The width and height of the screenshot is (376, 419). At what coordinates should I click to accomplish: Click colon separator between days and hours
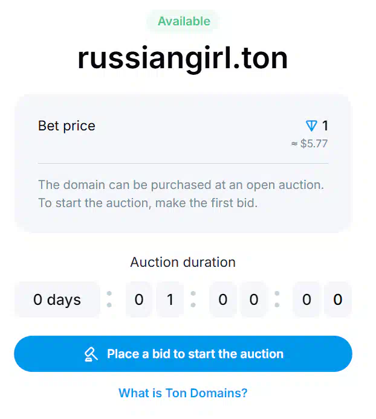109,299
